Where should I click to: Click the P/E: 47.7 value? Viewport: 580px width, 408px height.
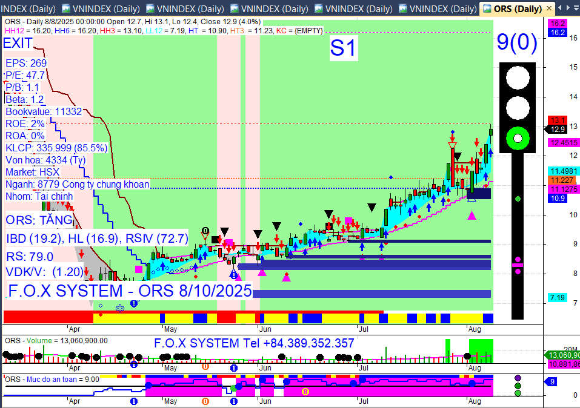click(x=25, y=76)
